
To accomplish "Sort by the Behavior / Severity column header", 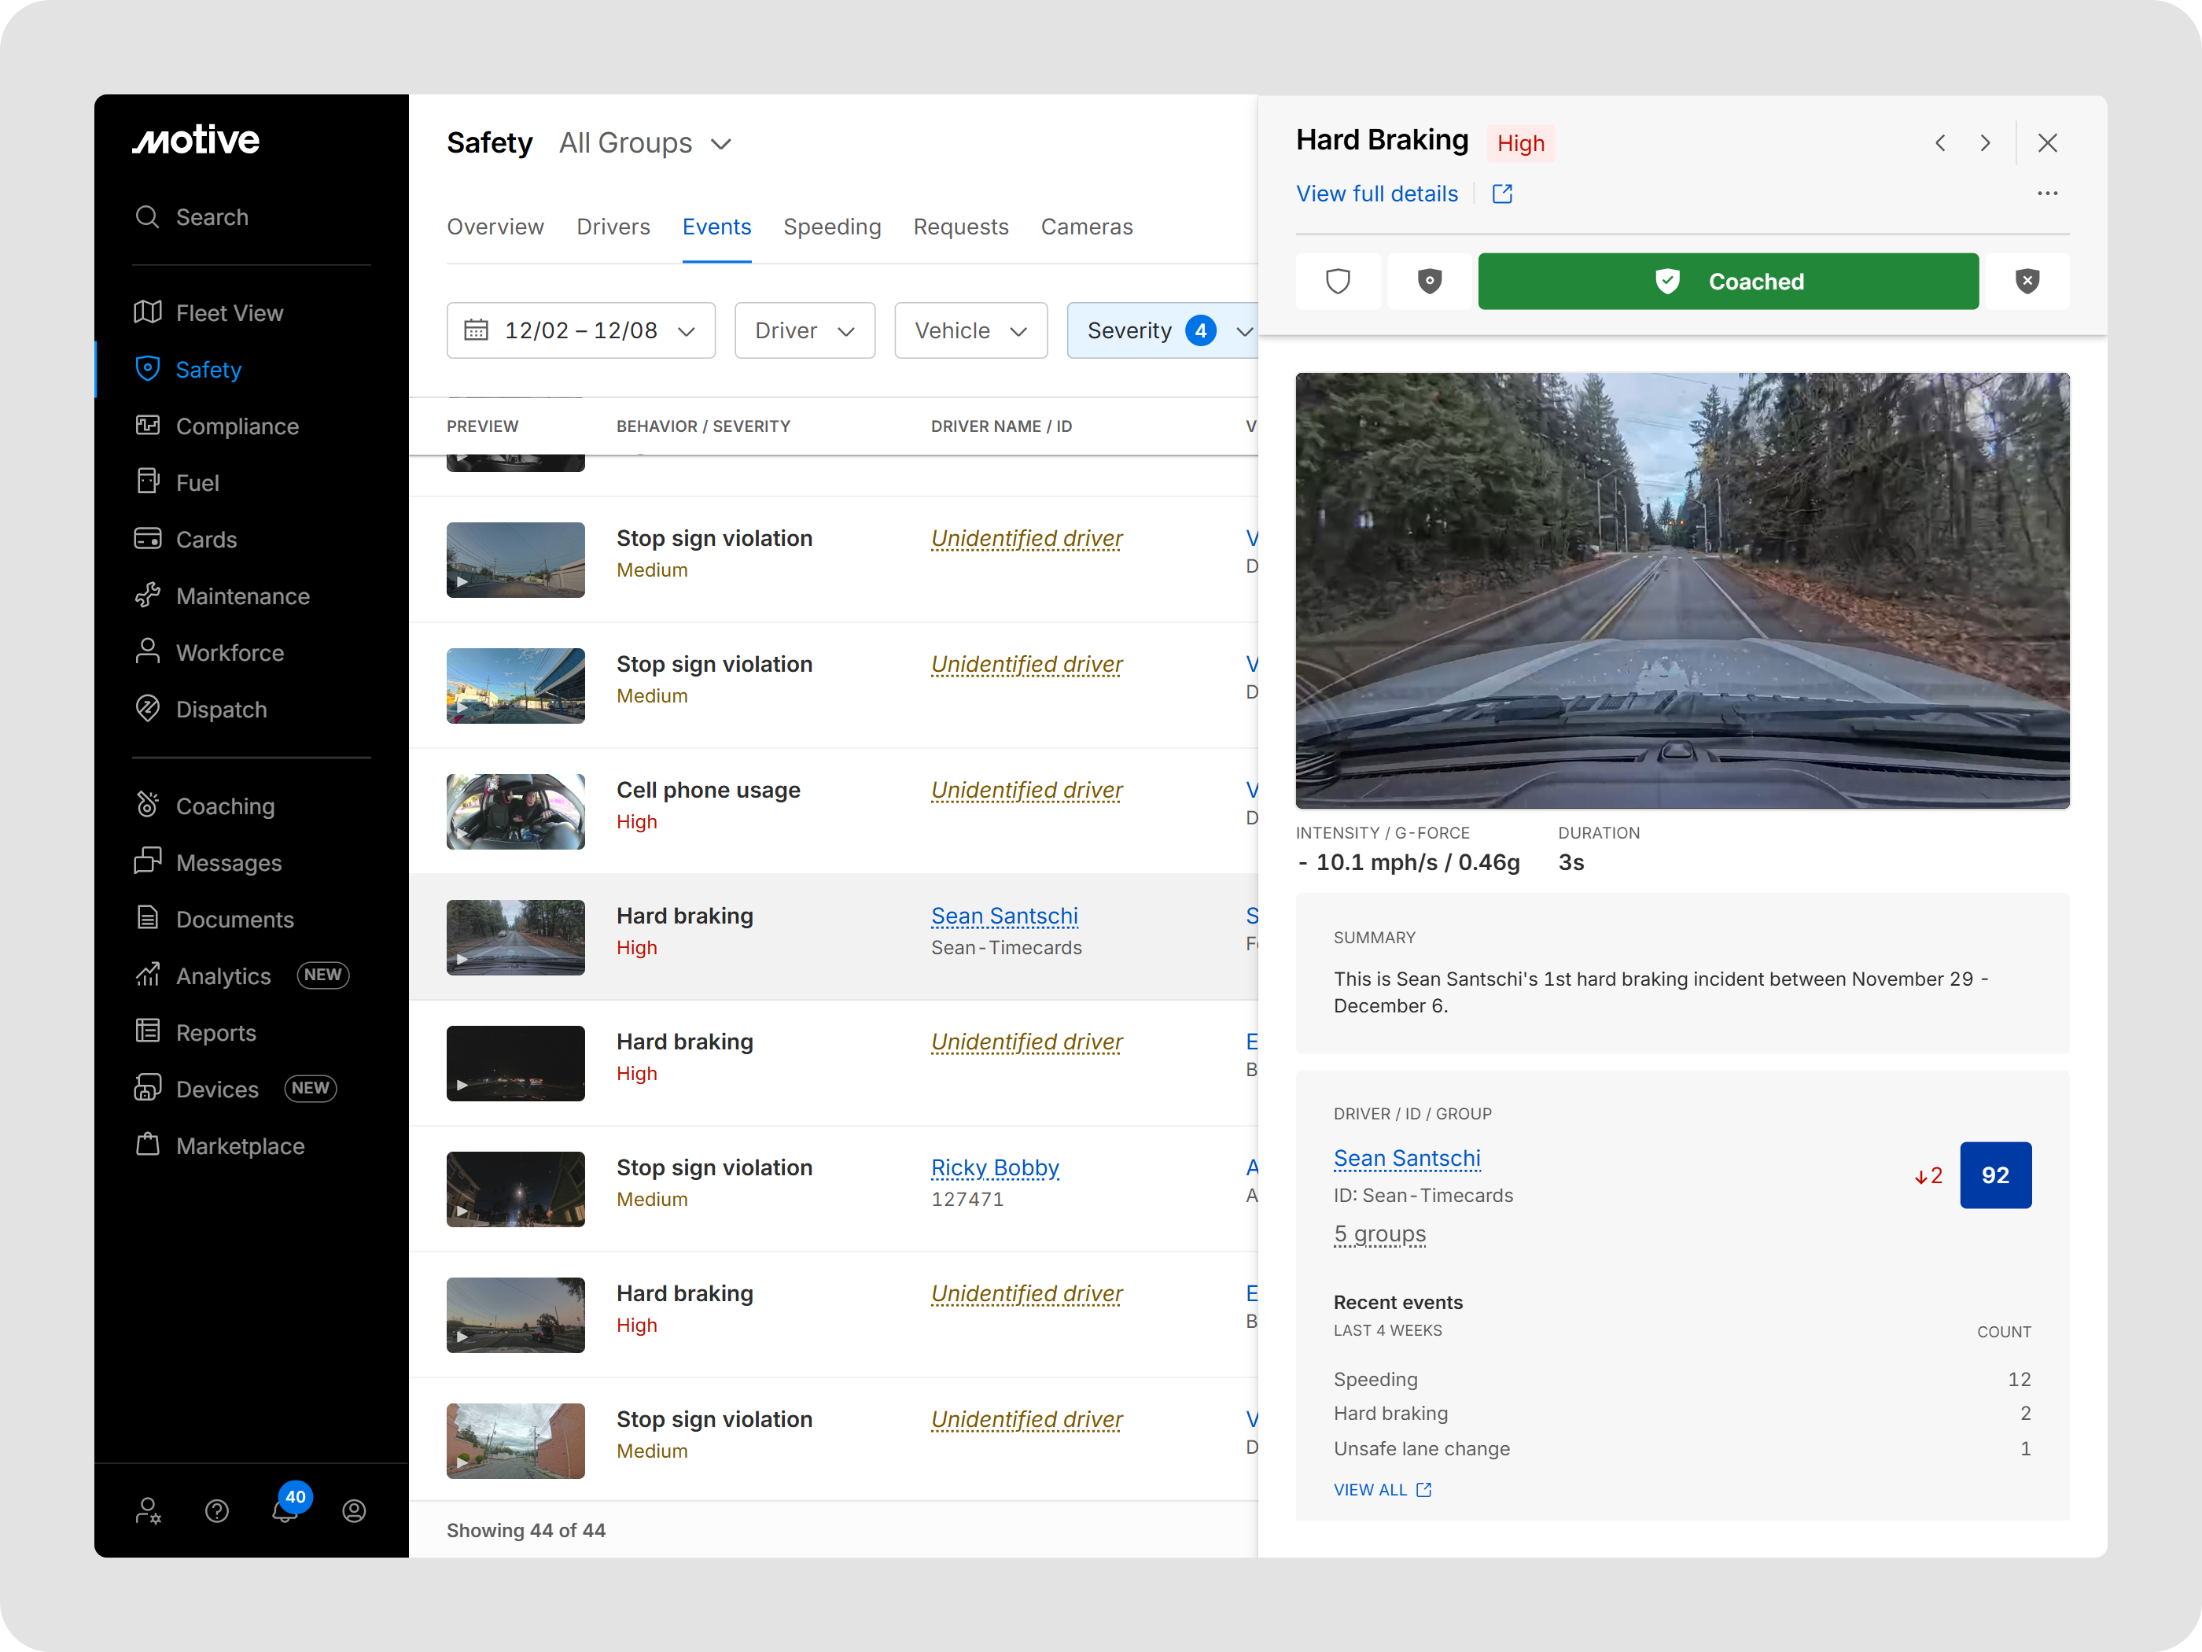I will [703, 426].
